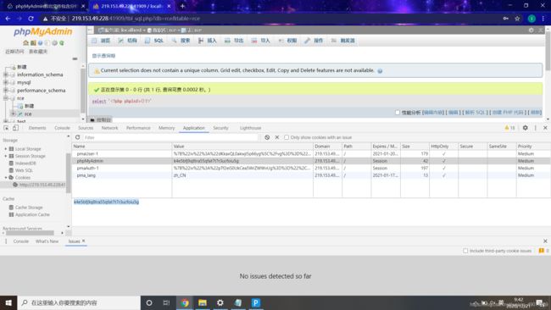Screen dimensions: 551x310
Task: Click the phpMyAdmin home icon
Action: click(x=25, y=43)
